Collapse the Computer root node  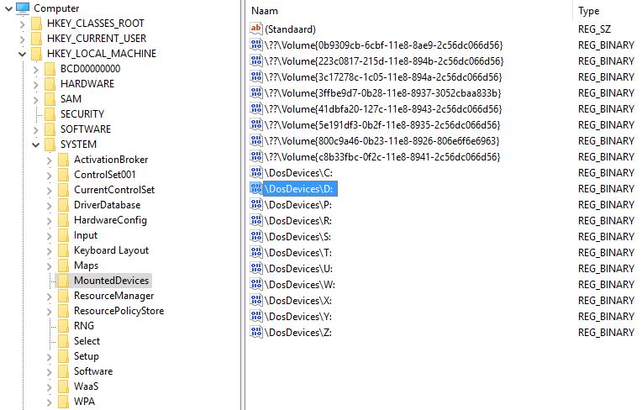8,8
